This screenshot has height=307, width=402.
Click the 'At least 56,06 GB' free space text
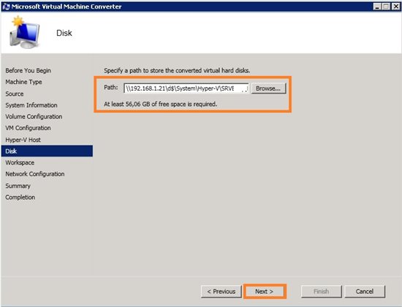coord(161,104)
